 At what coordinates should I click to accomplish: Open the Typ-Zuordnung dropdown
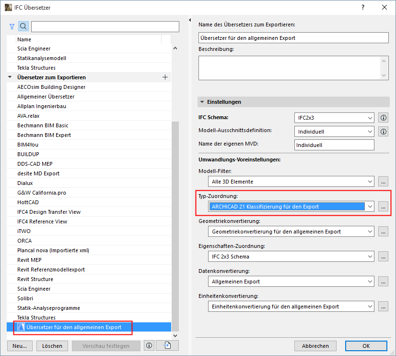[291, 207]
